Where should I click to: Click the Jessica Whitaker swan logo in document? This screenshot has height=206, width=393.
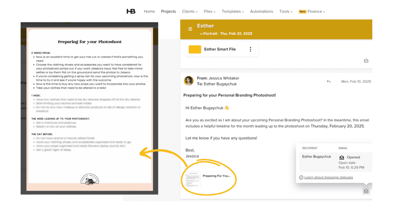pos(90,179)
